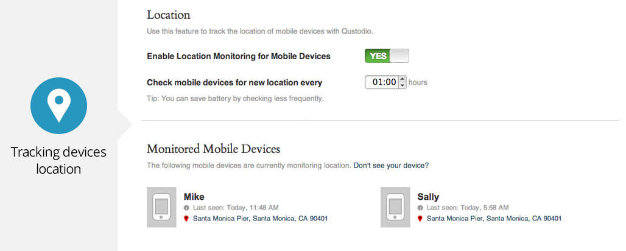
Task: Click the clock icon by Mike's last seen
Action: (186, 208)
